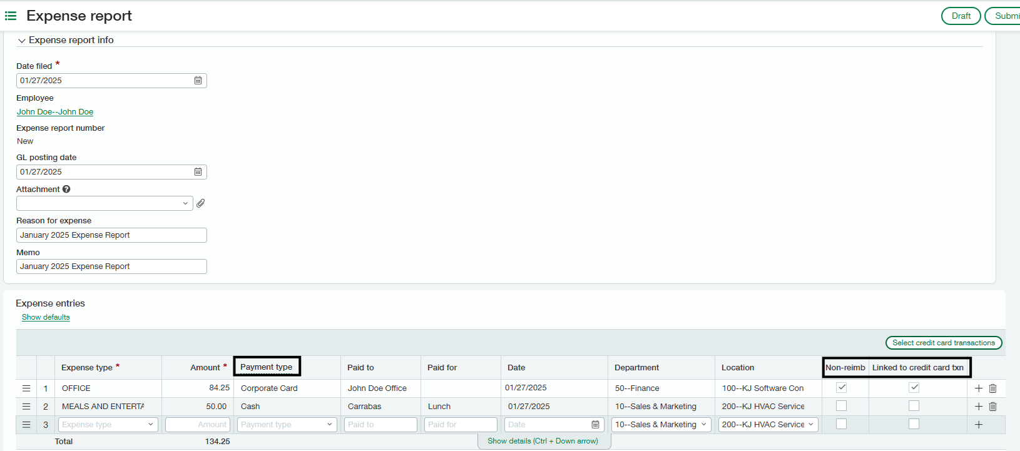Expand Expense type dropdown in row 3

151,425
